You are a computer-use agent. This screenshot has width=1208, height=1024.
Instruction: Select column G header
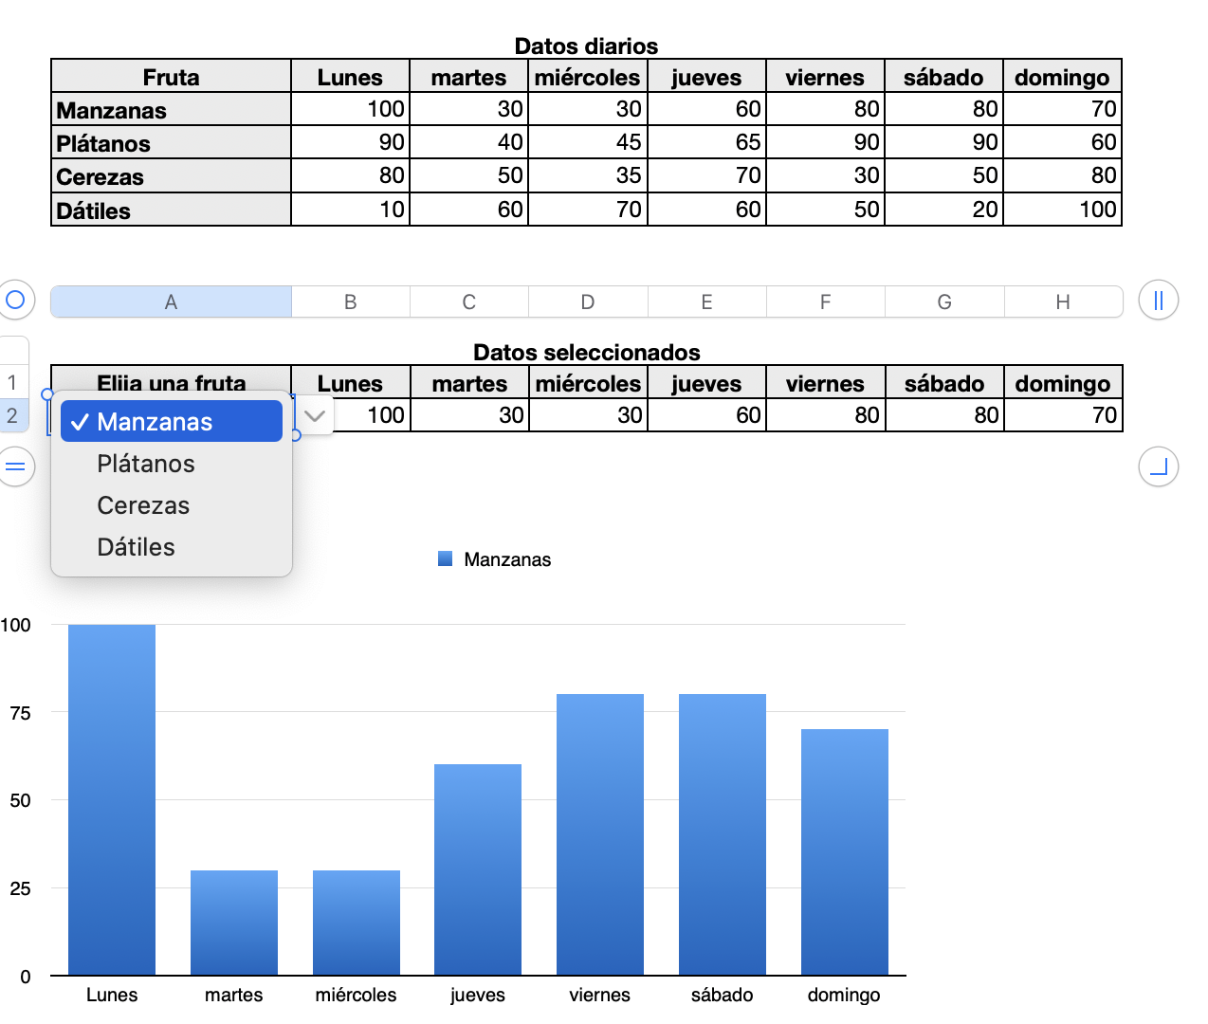pos(944,302)
